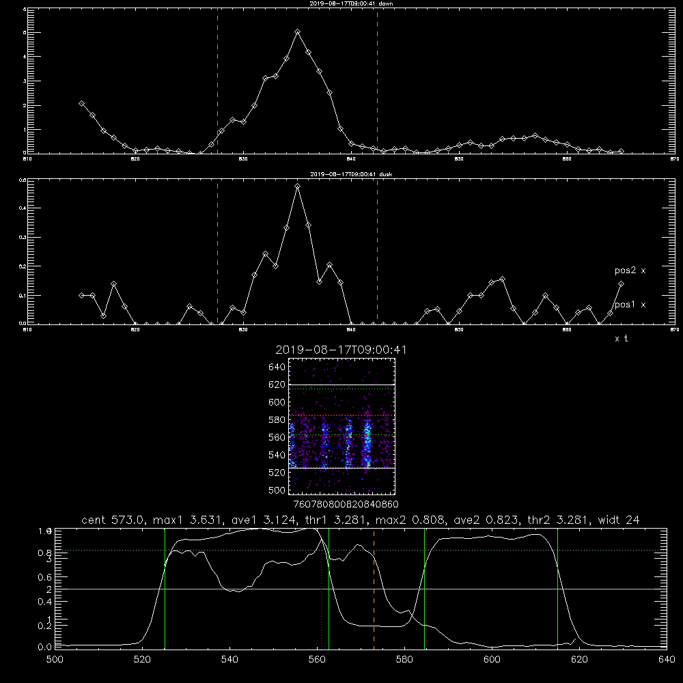683x683 pixels.
Task: Click the heatmap timestamp title above the image
Action: (x=341, y=350)
